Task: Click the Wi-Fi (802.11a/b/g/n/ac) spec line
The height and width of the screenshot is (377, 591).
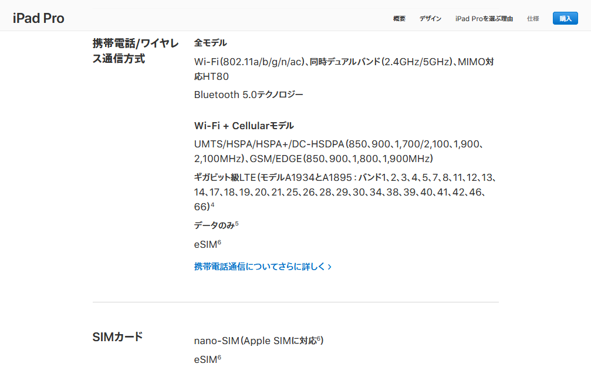Action: [344, 69]
